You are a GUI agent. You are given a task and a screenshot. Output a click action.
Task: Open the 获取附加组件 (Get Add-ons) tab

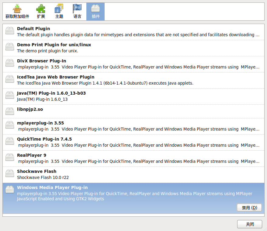pos(17,12)
